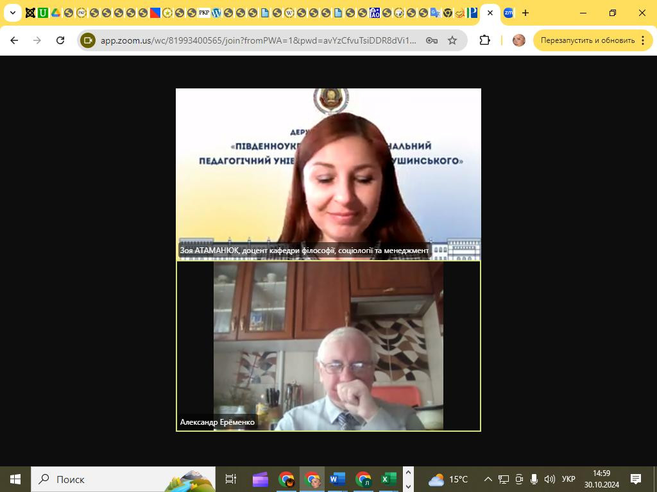Open the clock showing 14:59 30.10.2024

[602, 479]
